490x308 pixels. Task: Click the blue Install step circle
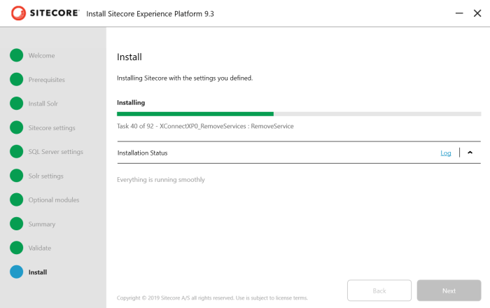17,272
